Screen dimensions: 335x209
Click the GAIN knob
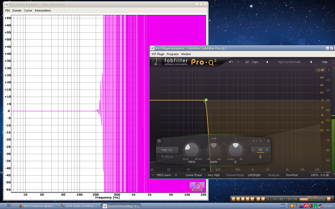214,149
